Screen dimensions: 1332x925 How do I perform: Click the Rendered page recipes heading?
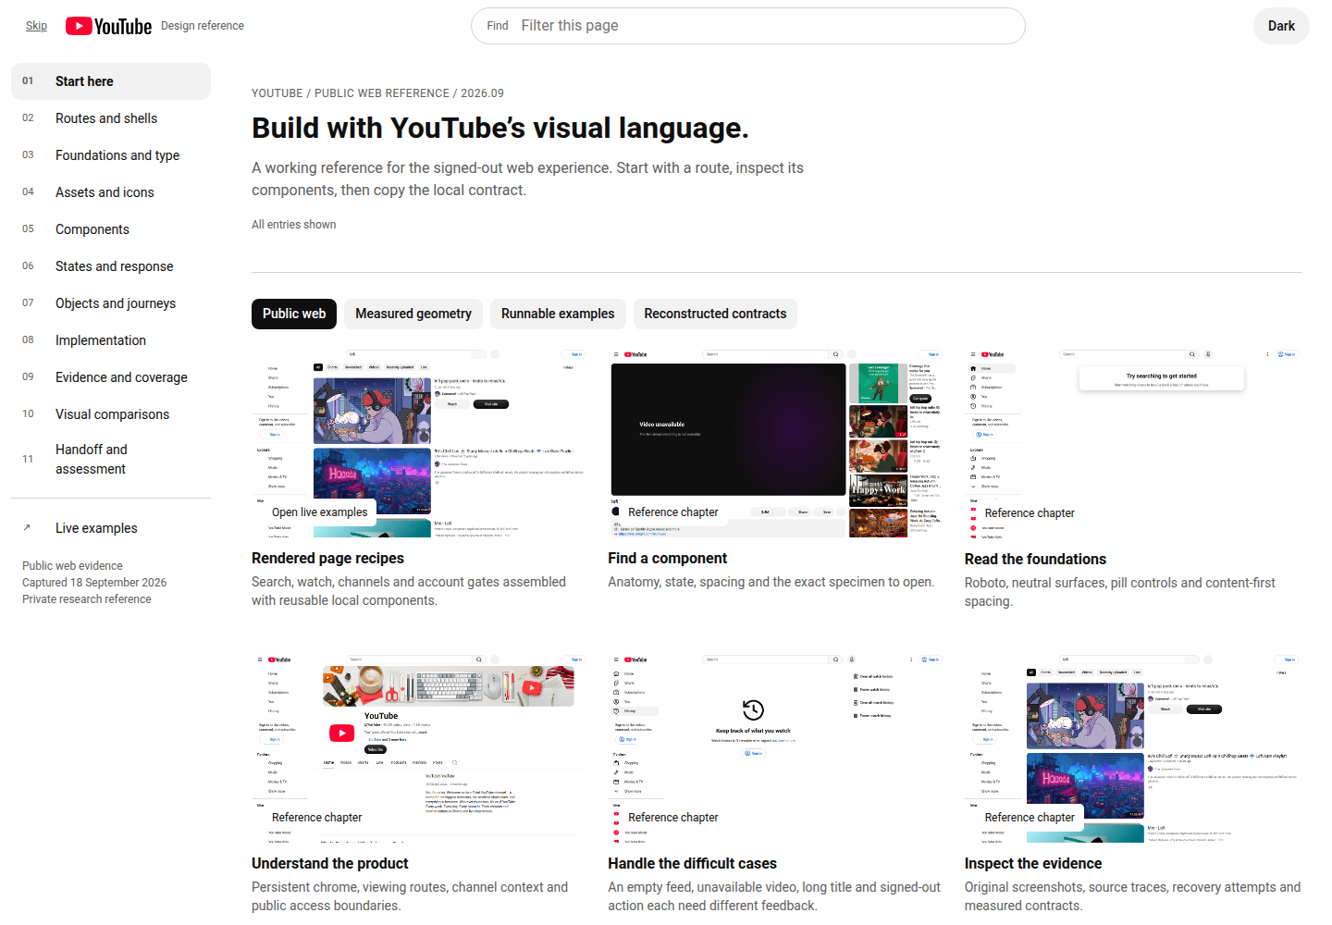coord(327,559)
